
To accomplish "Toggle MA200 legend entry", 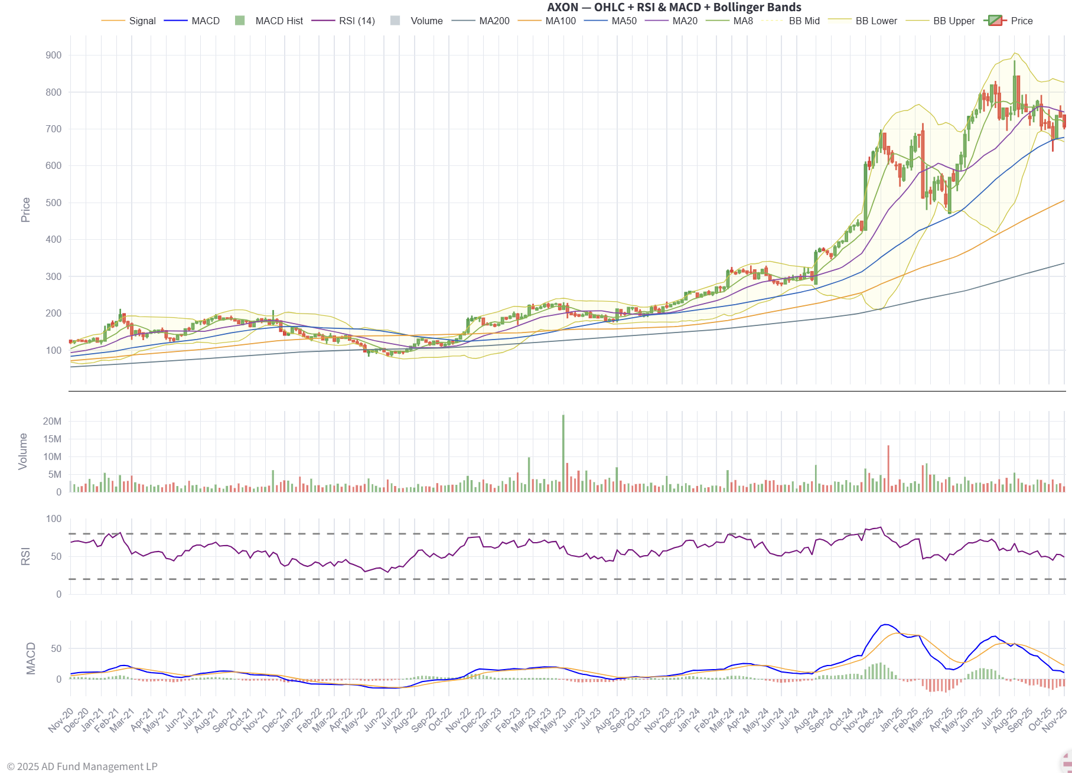I will (481, 21).
